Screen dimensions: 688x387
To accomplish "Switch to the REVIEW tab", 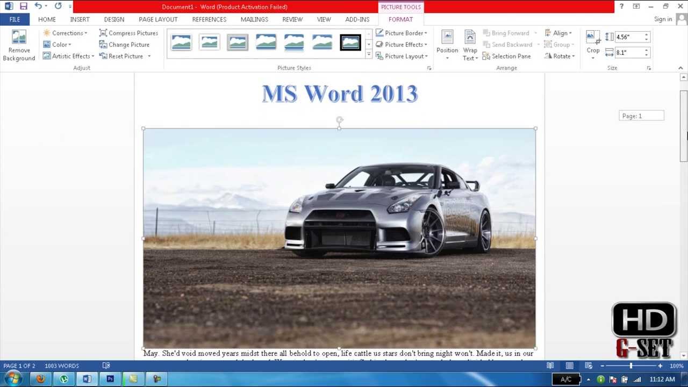I will click(x=292, y=19).
